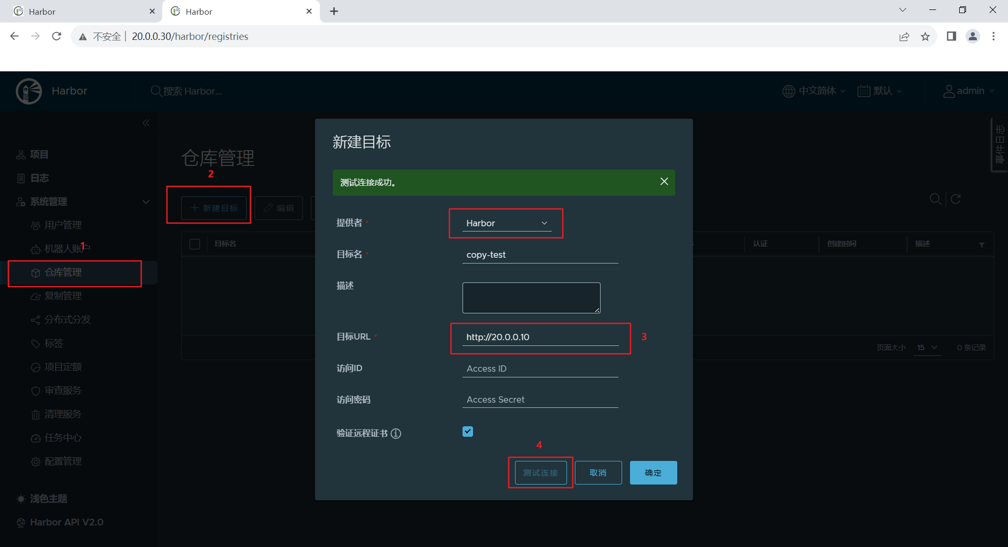
Task: Open 审查服务 in sidebar
Action: pyautogui.click(x=63, y=391)
